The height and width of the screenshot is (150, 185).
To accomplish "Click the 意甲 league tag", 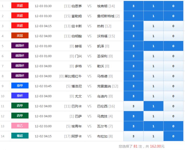I will [20, 86].
